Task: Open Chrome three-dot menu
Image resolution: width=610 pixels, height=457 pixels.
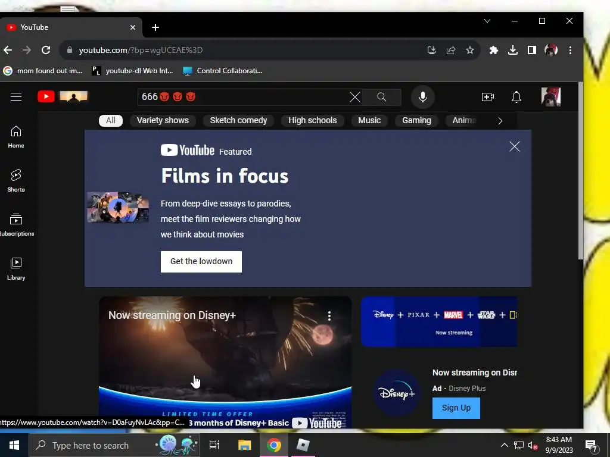Action: (x=570, y=50)
